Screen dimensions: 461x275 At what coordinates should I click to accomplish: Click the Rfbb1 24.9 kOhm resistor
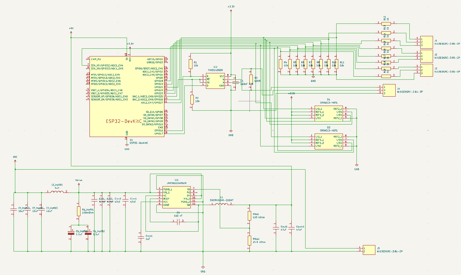[249, 240]
